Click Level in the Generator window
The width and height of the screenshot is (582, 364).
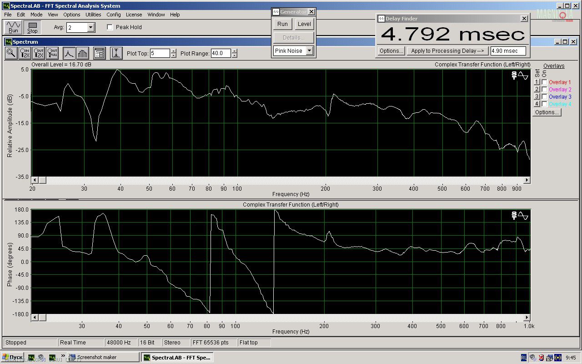click(x=304, y=24)
